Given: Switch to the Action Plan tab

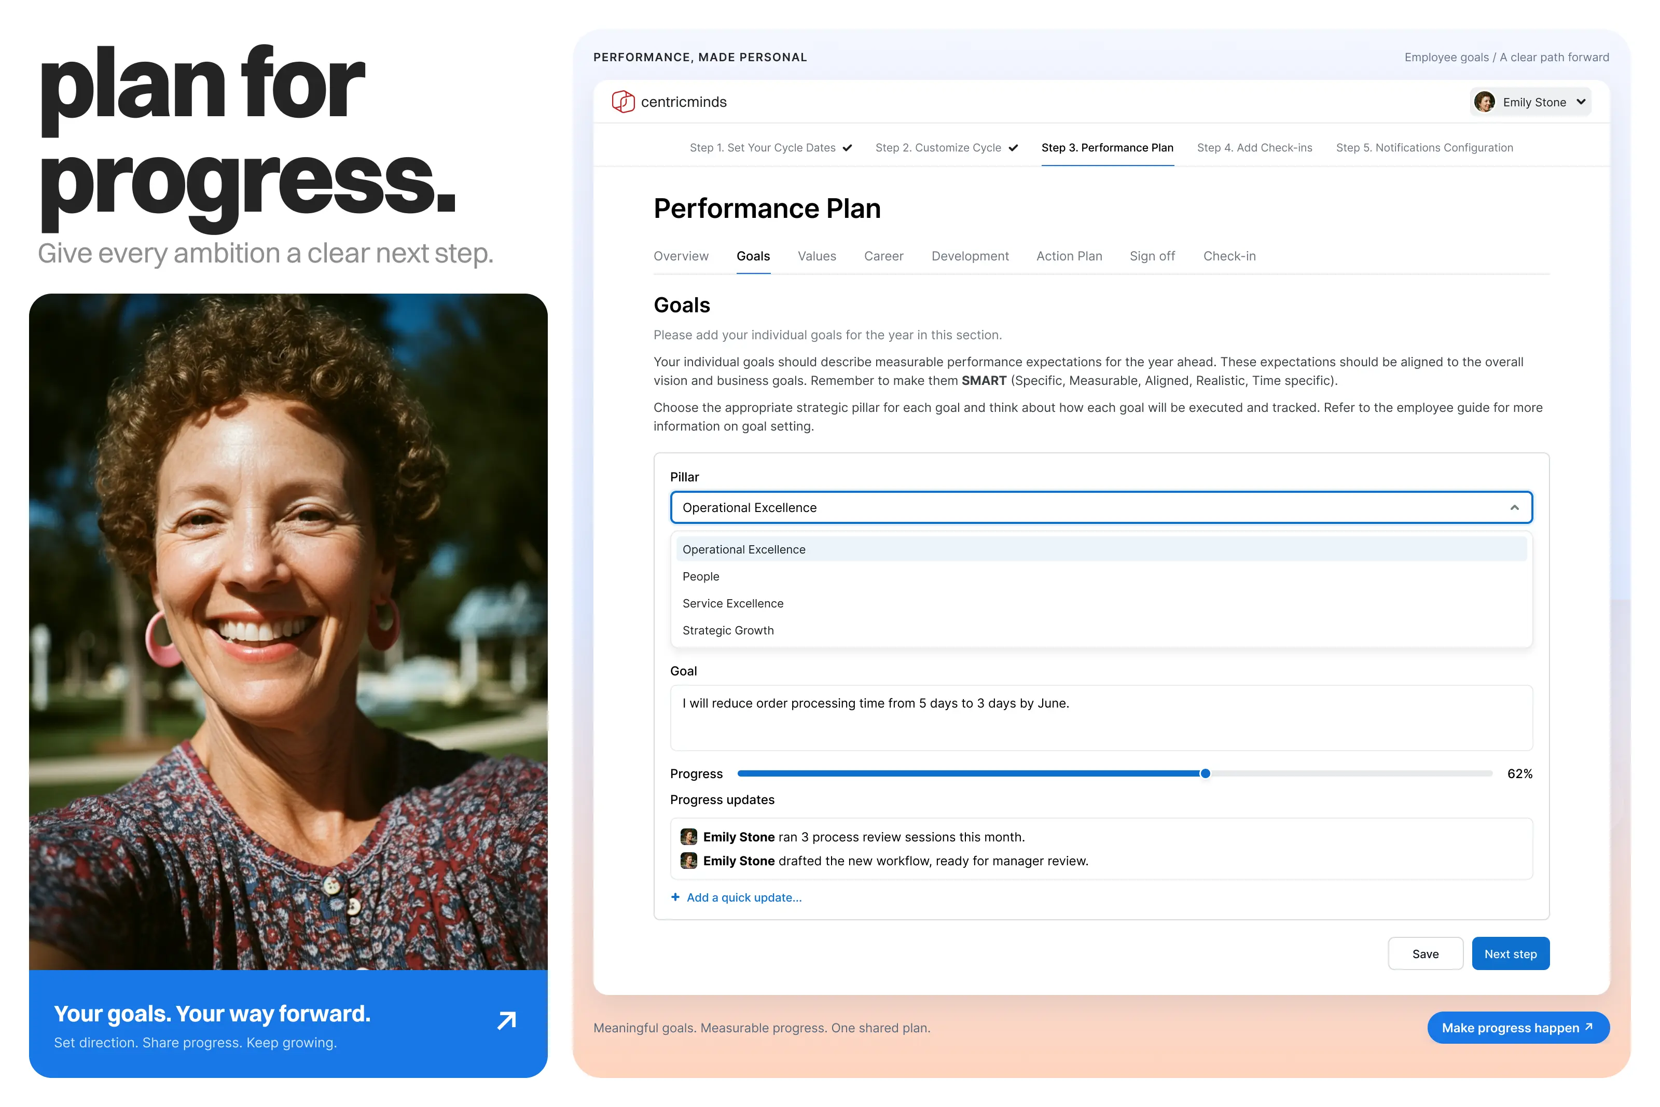Looking at the screenshot, I should 1069,256.
